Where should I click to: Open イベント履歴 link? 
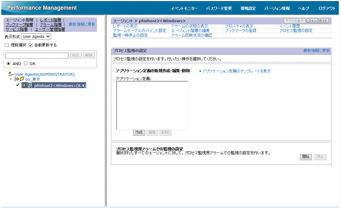click(x=289, y=26)
